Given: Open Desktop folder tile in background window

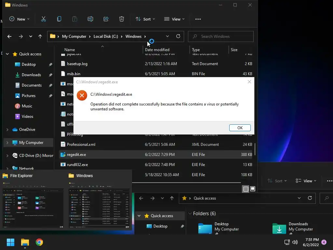Looking at the screenshot, I should (x=218, y=228).
